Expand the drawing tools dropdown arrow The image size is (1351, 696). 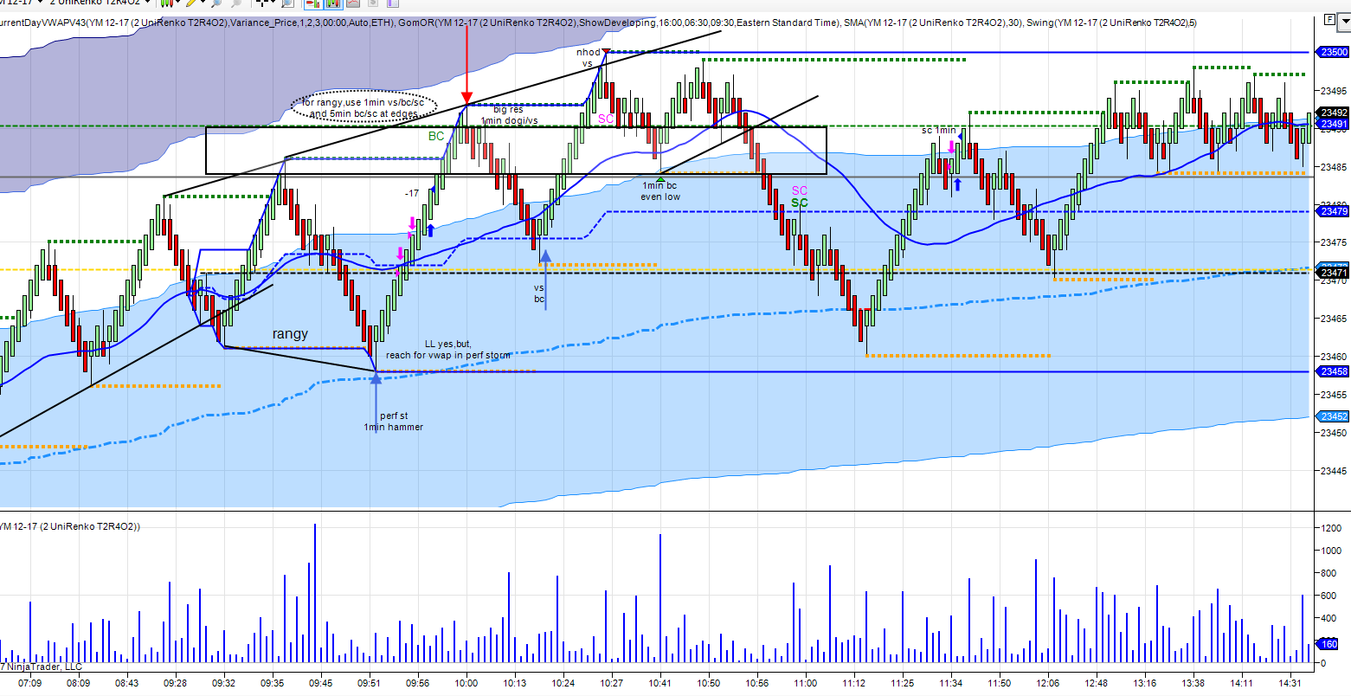(203, 3)
